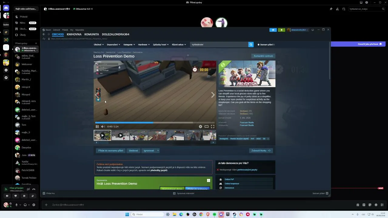Viewport: 388px width, 218px height.
Task: Expand the Různé sekce dropdown
Action: pyautogui.click(x=179, y=45)
